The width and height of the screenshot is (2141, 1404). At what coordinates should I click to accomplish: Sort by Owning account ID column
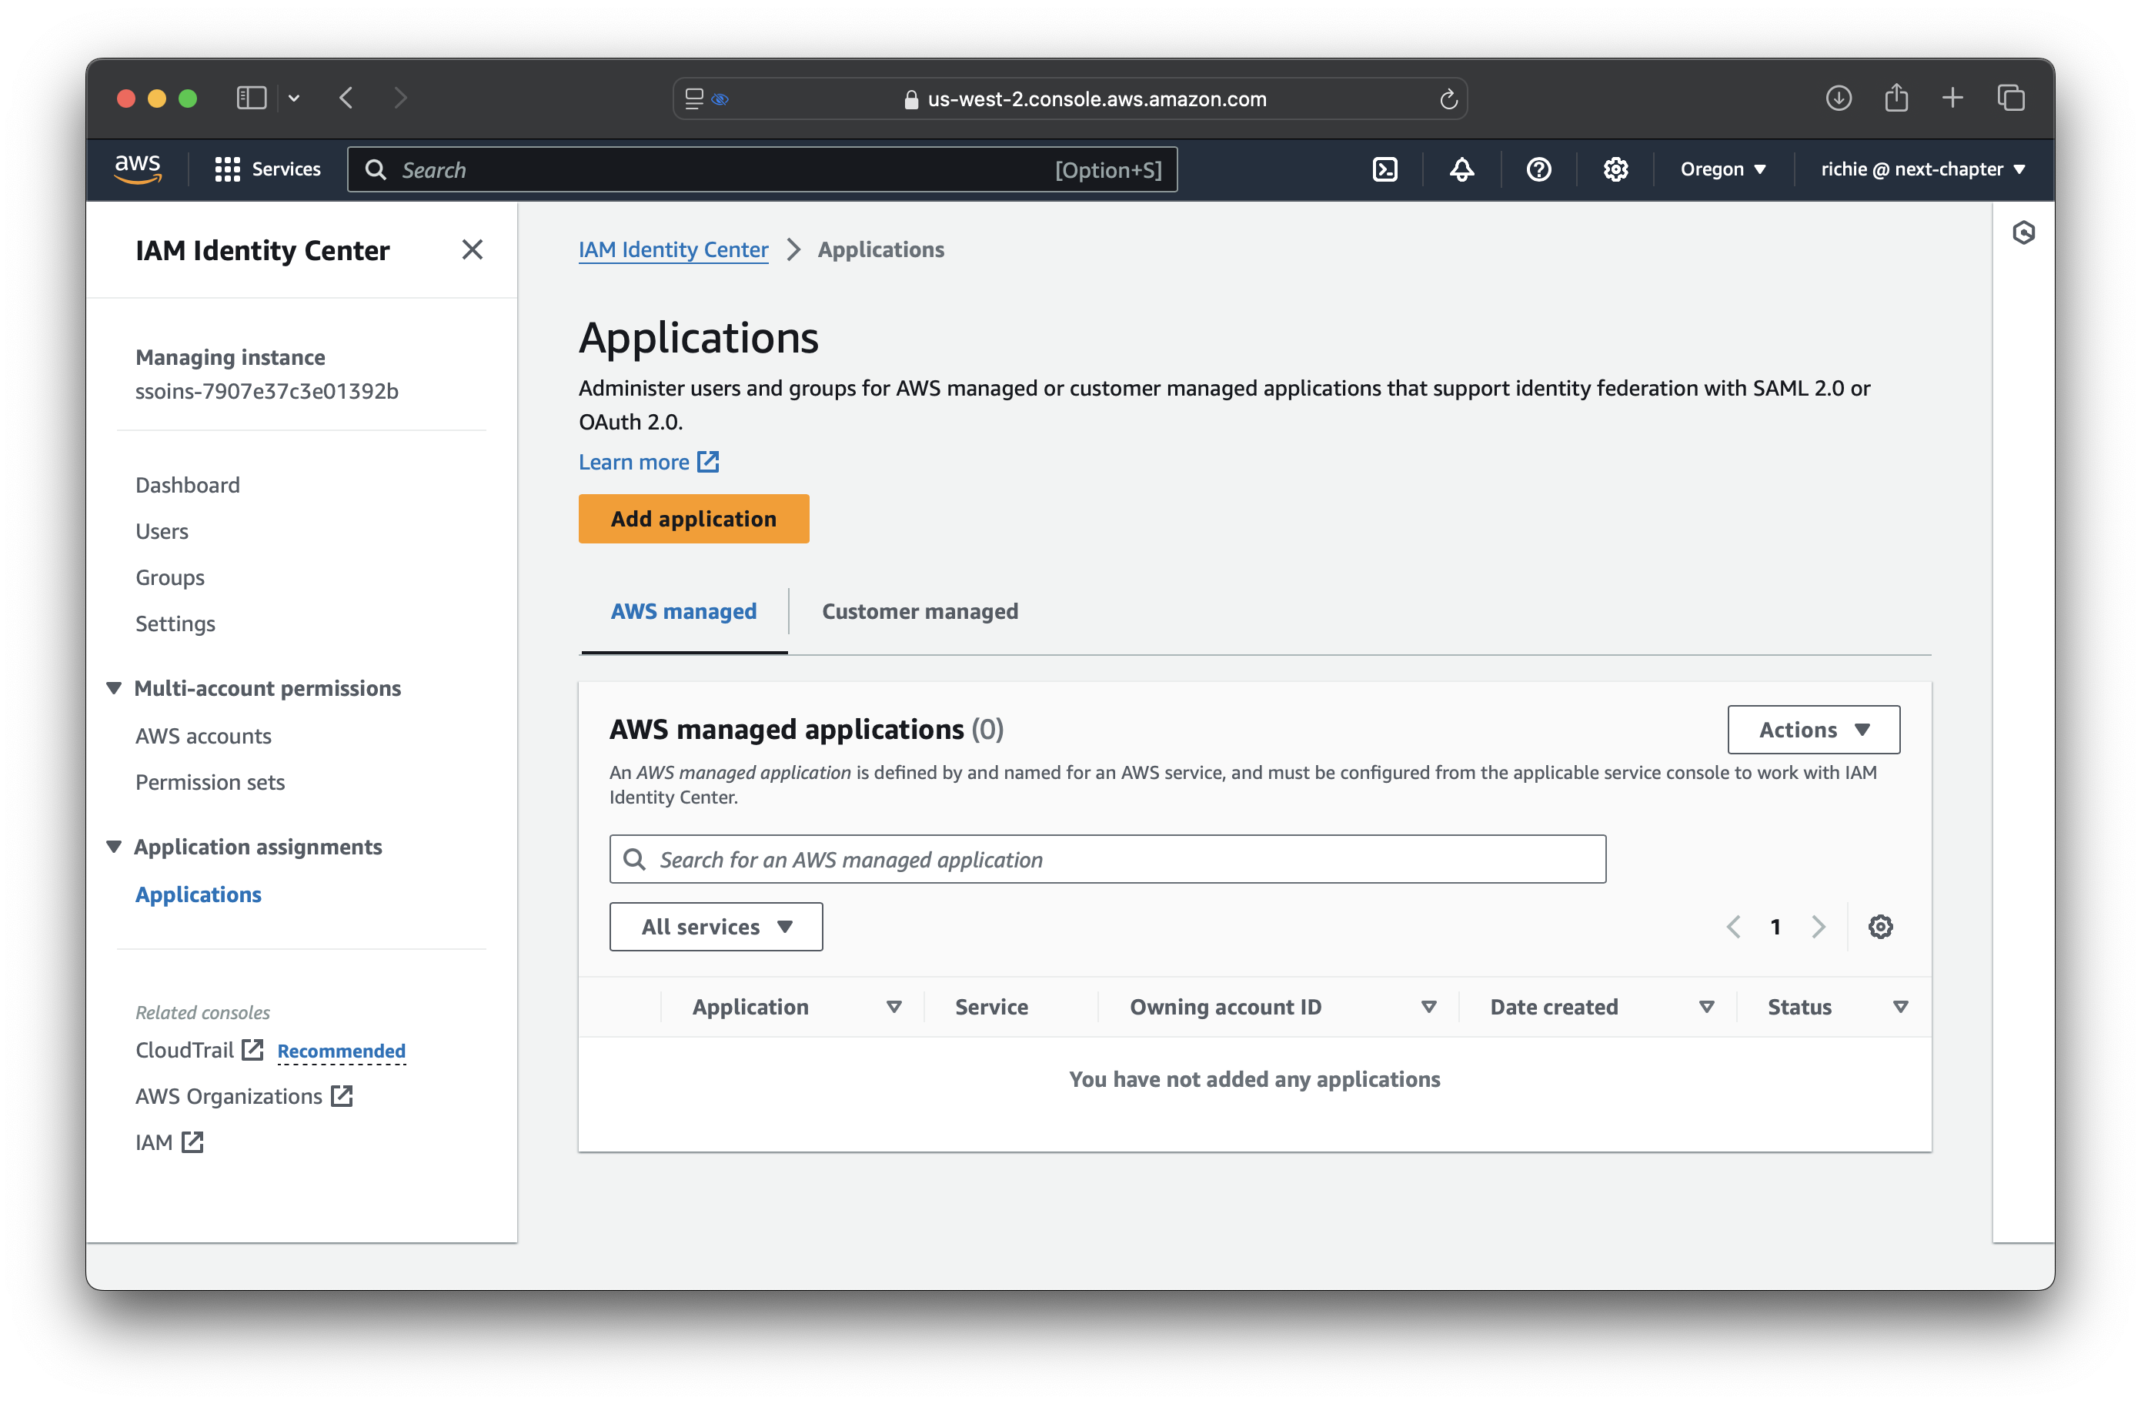[1428, 1006]
